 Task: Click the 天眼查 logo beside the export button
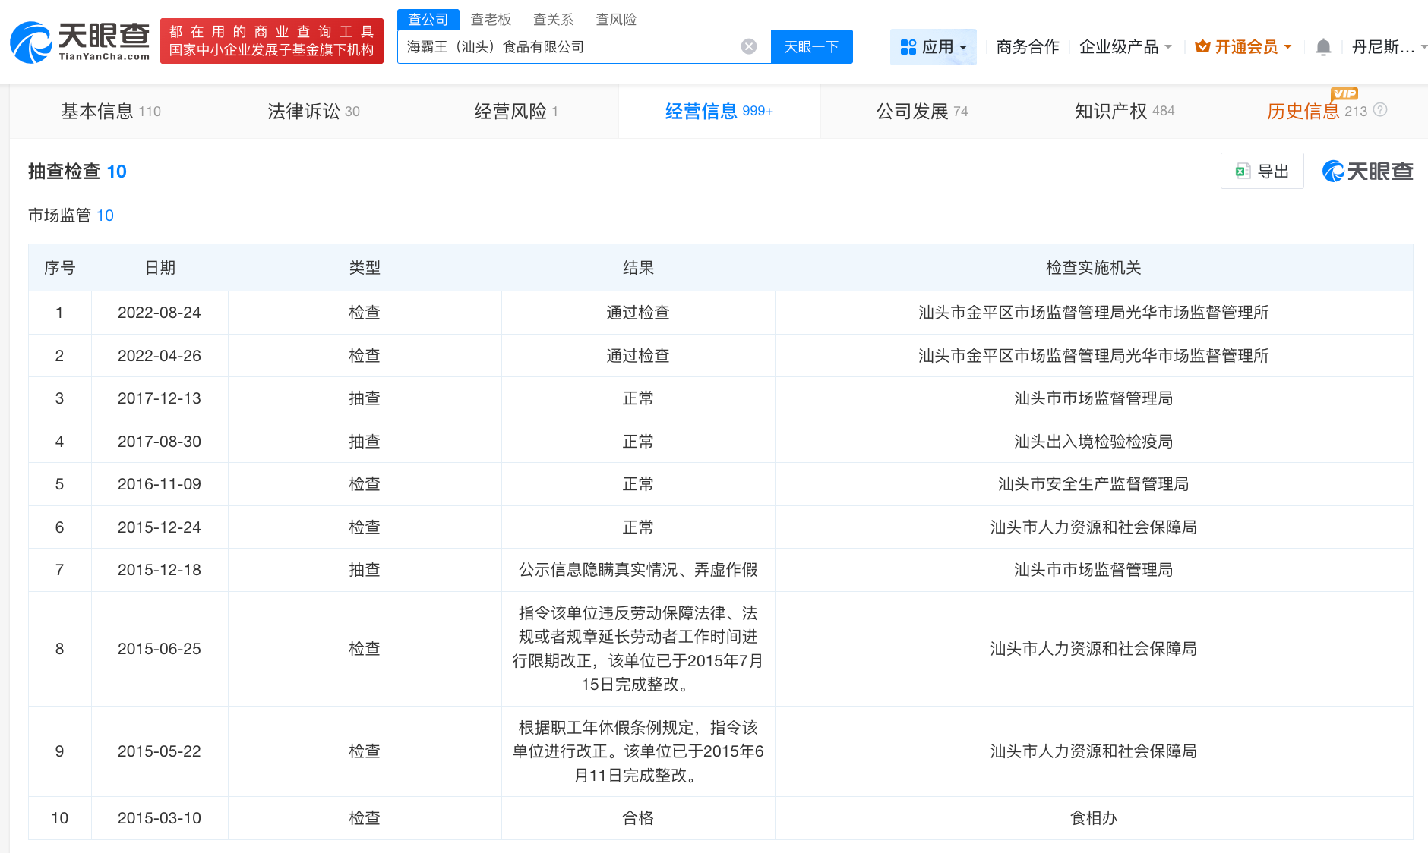pos(1367,172)
